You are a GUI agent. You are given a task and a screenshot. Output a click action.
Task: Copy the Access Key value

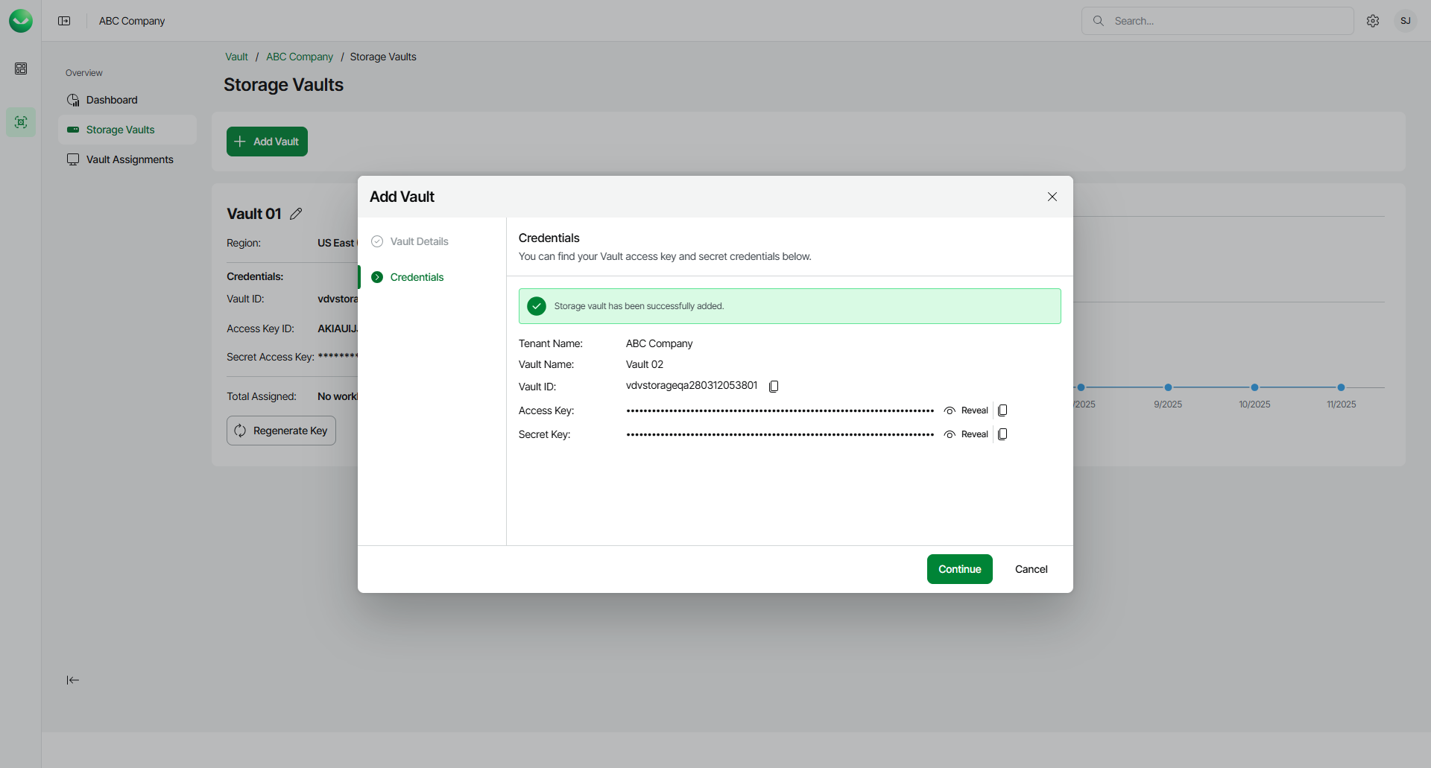1002,410
